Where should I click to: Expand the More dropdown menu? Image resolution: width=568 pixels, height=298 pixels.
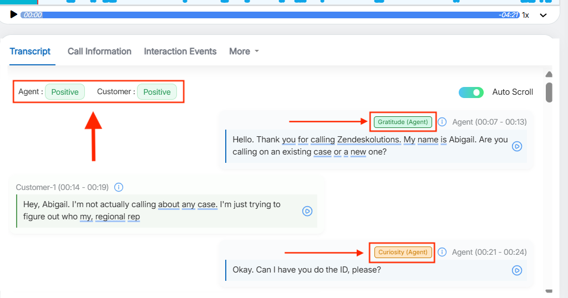pos(244,52)
